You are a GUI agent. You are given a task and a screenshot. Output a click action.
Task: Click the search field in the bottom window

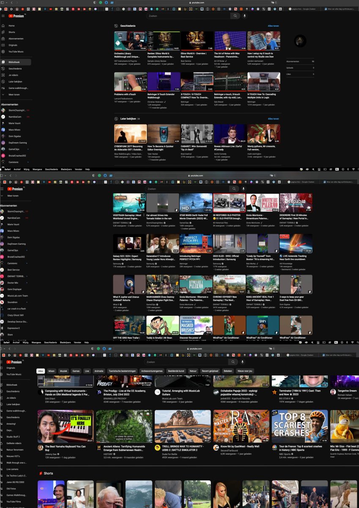click(186, 362)
